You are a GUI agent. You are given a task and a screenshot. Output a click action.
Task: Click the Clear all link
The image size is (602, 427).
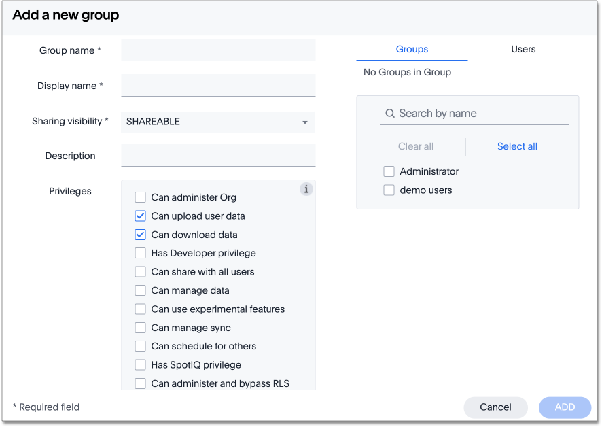coord(416,146)
